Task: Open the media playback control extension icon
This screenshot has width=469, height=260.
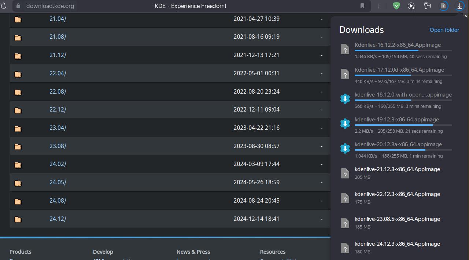Action: point(411,6)
